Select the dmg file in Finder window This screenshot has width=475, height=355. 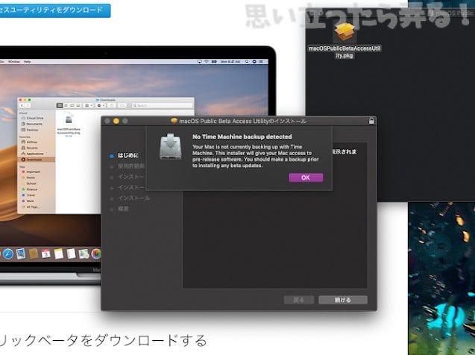[x=69, y=125]
